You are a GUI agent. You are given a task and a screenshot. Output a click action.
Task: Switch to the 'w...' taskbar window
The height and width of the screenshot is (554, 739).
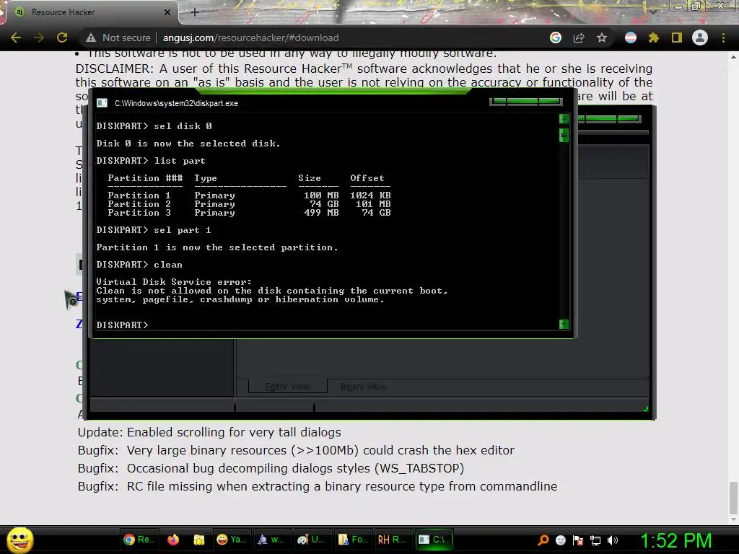point(271,540)
